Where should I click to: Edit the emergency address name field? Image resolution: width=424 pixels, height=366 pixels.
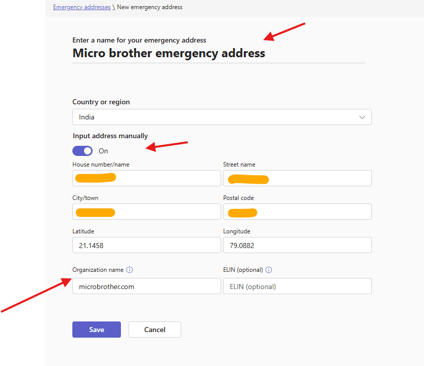168,53
